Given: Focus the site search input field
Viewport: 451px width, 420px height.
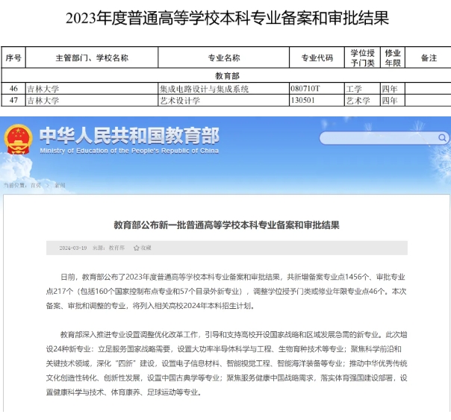Looking at the screenshot, I should pos(384,138).
